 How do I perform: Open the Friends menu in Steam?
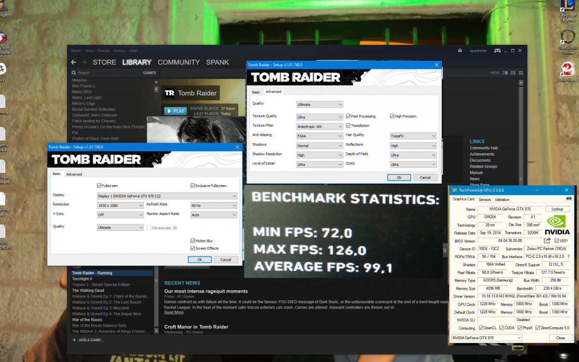[103, 51]
